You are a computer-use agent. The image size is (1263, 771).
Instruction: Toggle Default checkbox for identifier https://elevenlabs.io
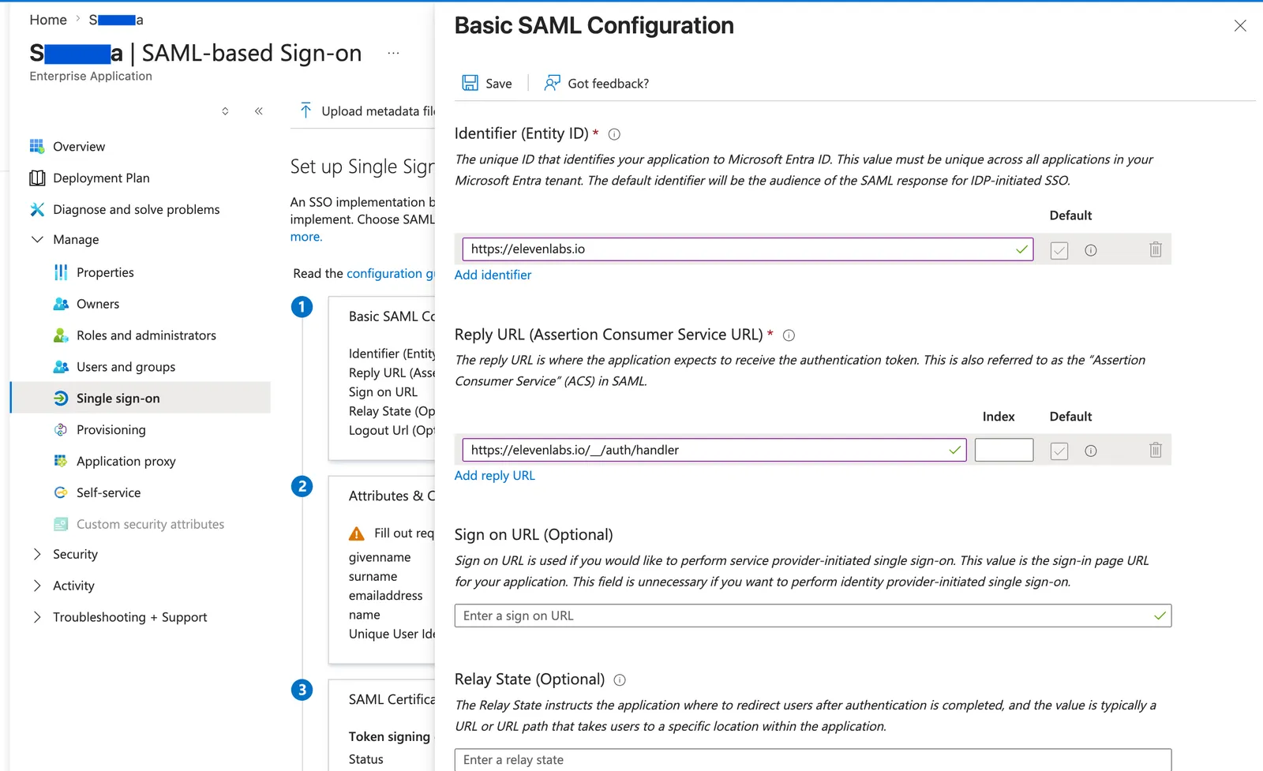pyautogui.click(x=1059, y=250)
